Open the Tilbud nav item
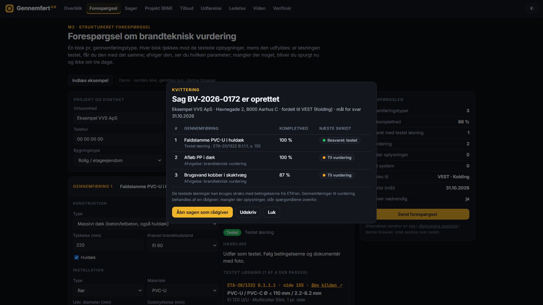 coord(187,8)
